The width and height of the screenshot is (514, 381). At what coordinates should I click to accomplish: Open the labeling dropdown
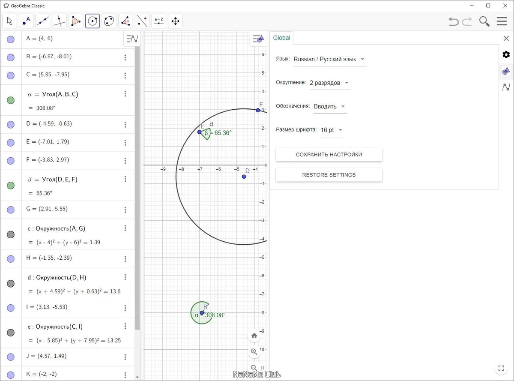click(329, 106)
